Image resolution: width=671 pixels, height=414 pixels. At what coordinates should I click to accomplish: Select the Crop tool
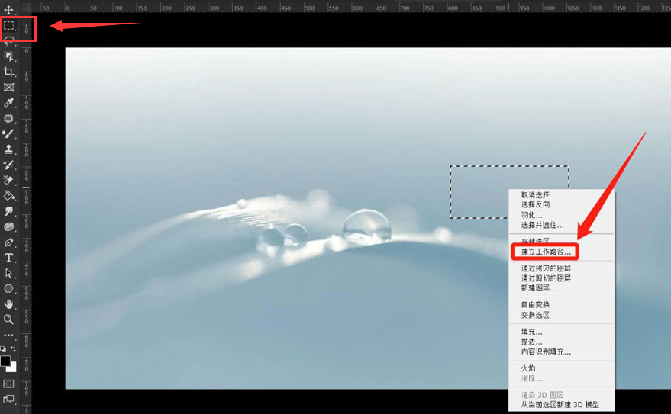coord(8,72)
